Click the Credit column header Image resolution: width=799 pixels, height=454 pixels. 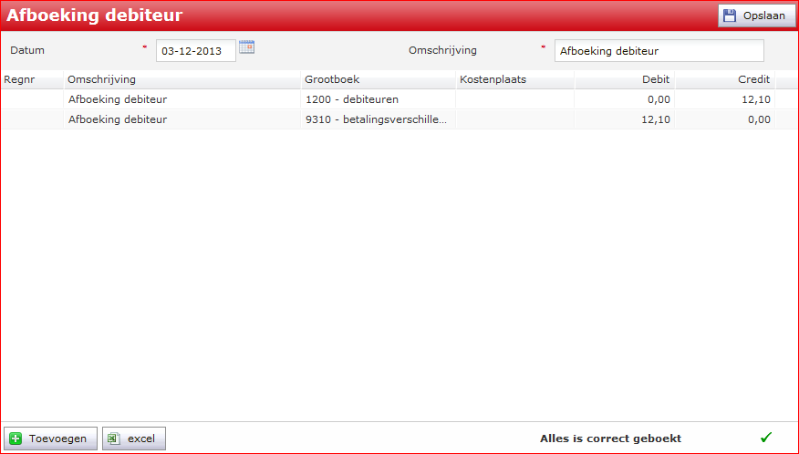coord(725,79)
